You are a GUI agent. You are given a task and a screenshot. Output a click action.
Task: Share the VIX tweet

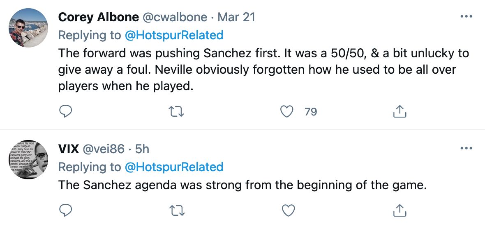(400, 210)
